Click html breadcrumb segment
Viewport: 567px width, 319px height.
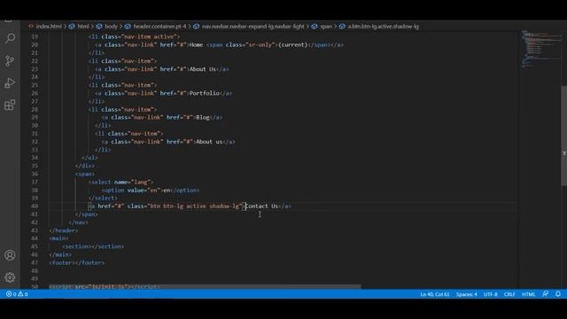[82, 27]
